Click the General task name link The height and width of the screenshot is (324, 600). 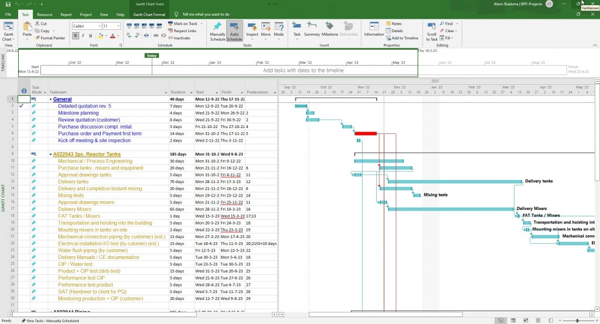tap(62, 99)
